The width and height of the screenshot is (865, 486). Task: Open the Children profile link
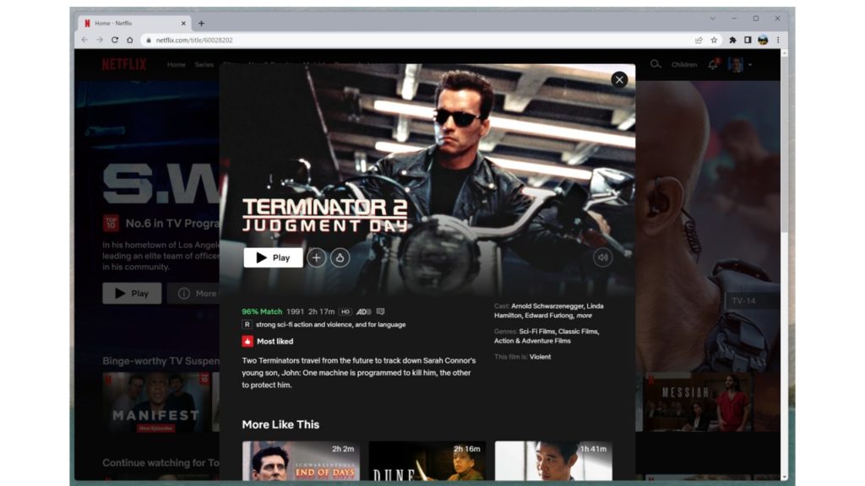pyautogui.click(x=684, y=64)
